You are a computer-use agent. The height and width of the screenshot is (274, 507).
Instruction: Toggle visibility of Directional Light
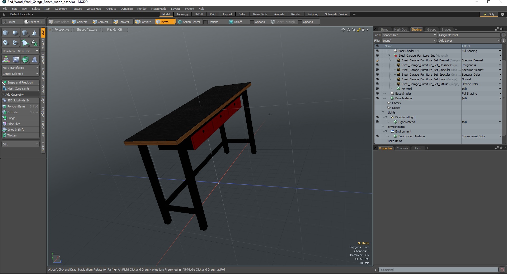[x=377, y=117]
